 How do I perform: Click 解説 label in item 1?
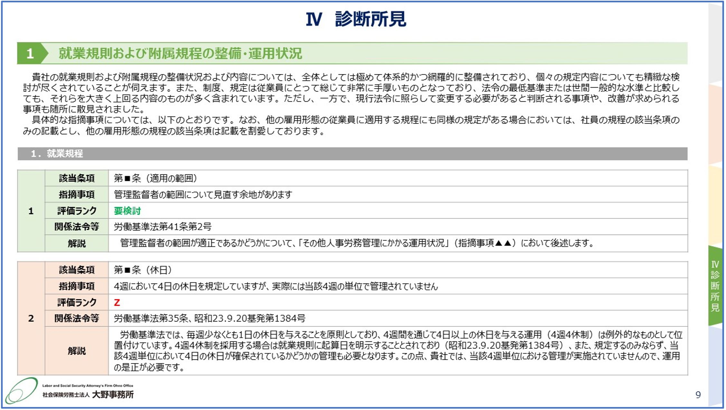click(x=77, y=244)
